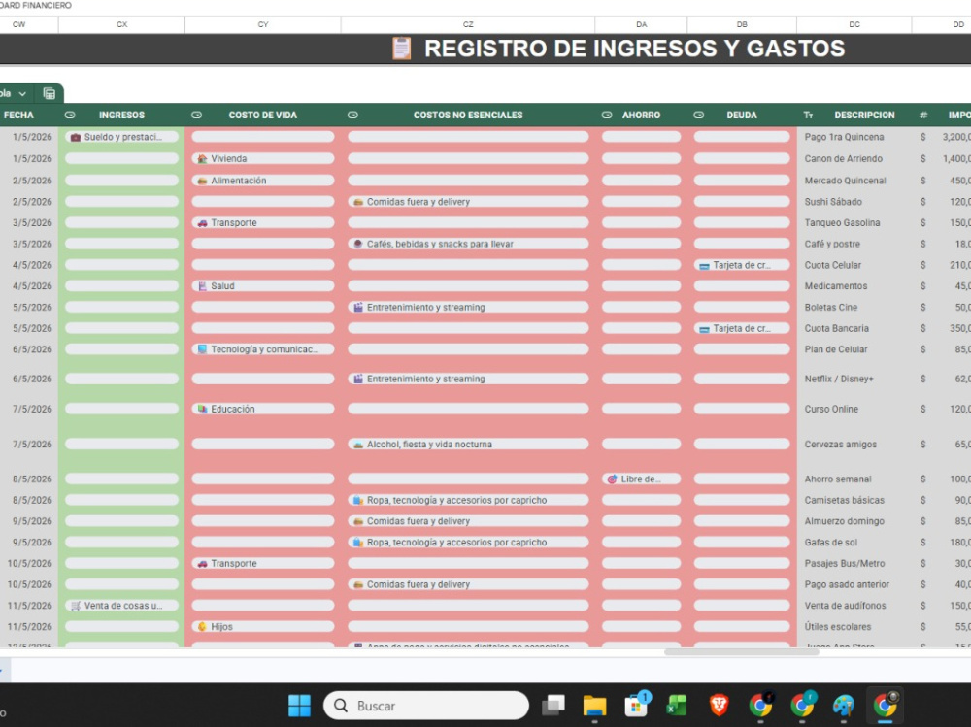Open the Cafés, bebidas y snacks para llevar chip
971x727 pixels.
click(468, 244)
